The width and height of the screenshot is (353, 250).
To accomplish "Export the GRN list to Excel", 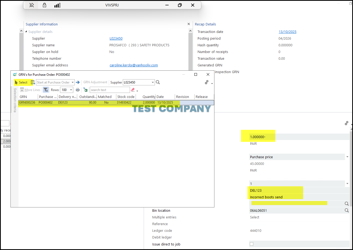I will coord(85,90).
